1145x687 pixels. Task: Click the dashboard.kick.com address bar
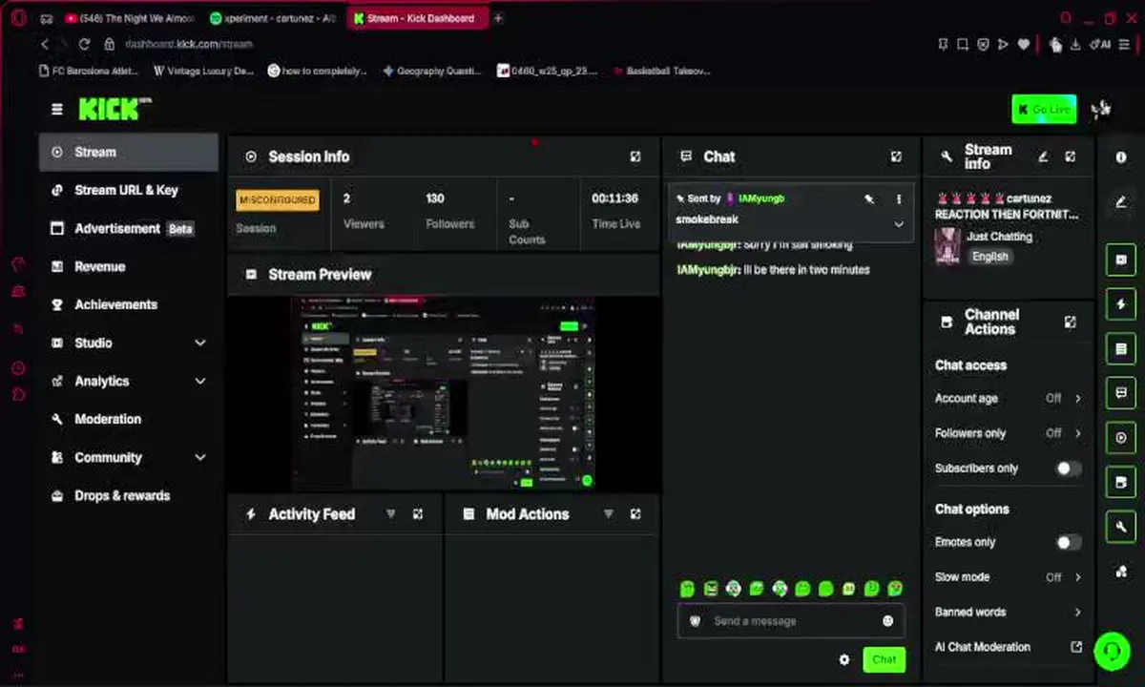tap(189, 44)
